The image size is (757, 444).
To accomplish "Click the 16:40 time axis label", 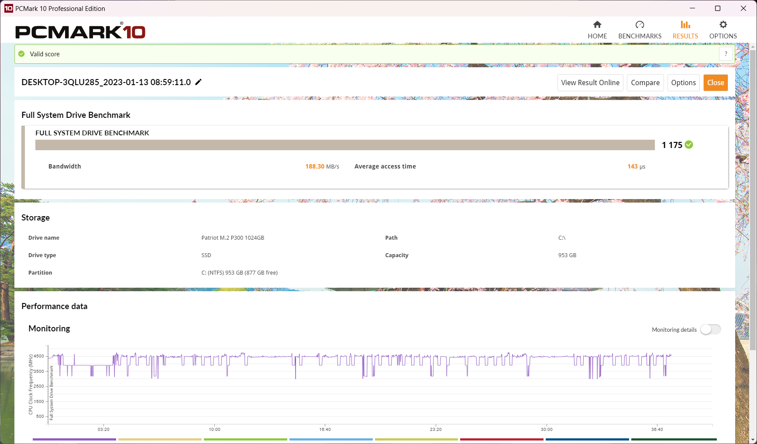I will pyautogui.click(x=325, y=430).
